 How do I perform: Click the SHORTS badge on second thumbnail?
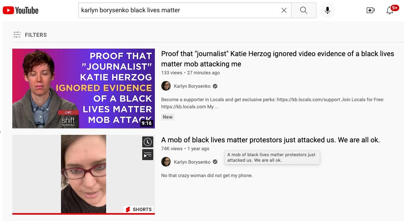coord(139,210)
